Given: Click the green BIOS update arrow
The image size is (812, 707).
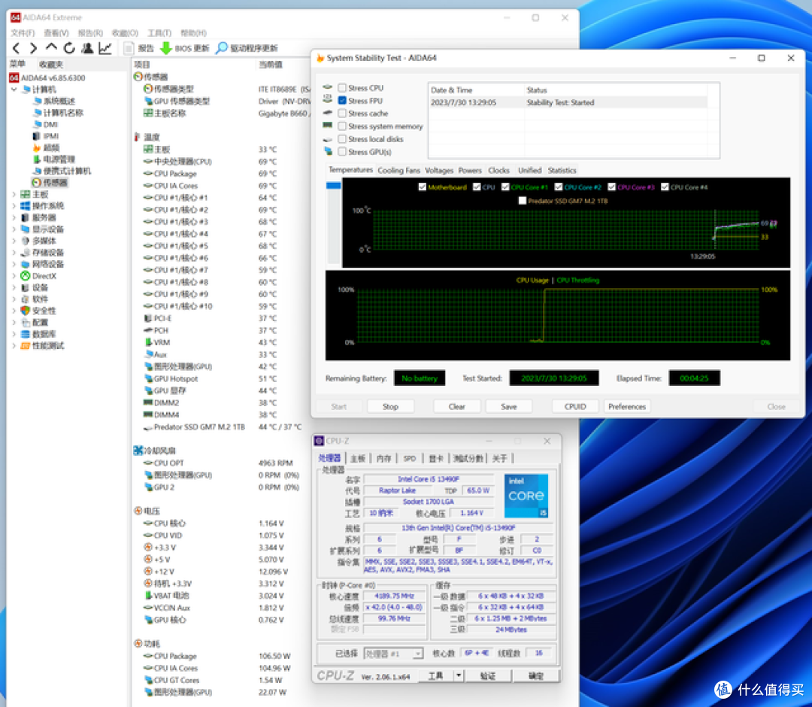Looking at the screenshot, I should pyautogui.click(x=165, y=48).
